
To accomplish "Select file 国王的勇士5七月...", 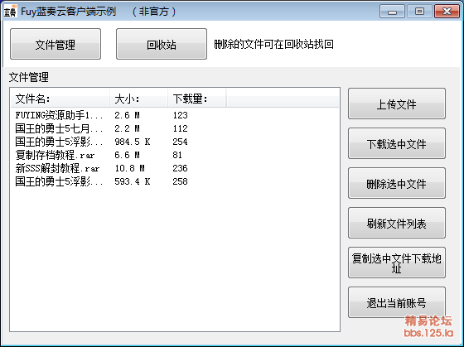I will click(x=59, y=128).
